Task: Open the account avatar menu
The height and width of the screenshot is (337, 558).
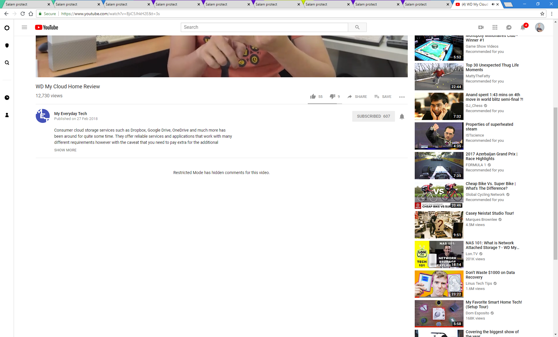Action: coord(540,27)
